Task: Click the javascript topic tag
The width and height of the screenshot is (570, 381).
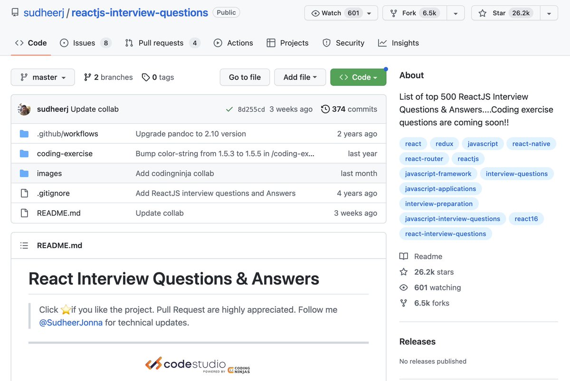Action: pos(483,144)
